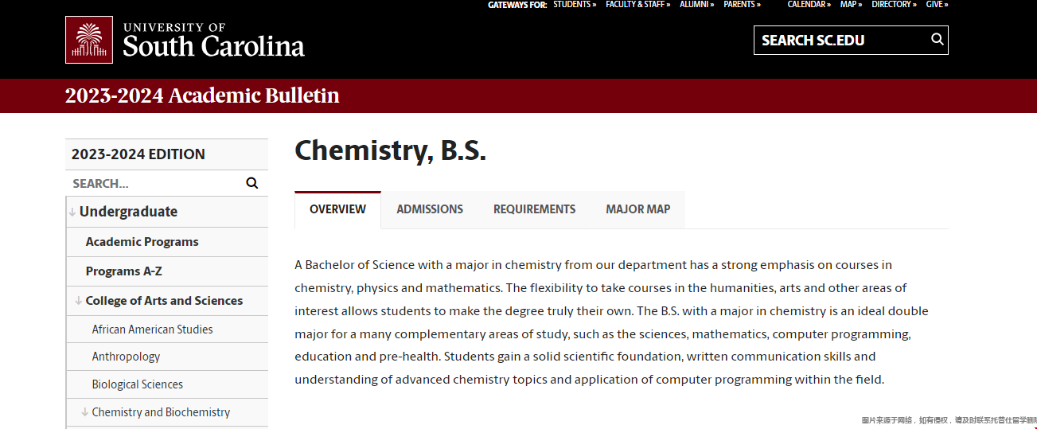This screenshot has height=429, width=1037.
Task: Click the University of South Carolina tree logo
Action: tap(89, 40)
